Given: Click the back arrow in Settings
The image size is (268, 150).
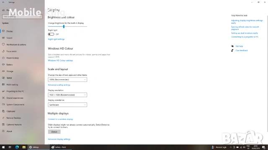Looking at the screenshot, I should (x=3, y=2).
